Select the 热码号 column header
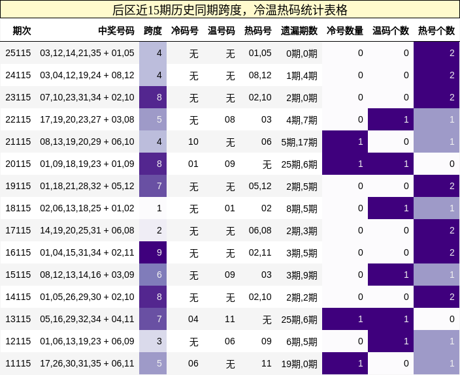 pos(258,31)
